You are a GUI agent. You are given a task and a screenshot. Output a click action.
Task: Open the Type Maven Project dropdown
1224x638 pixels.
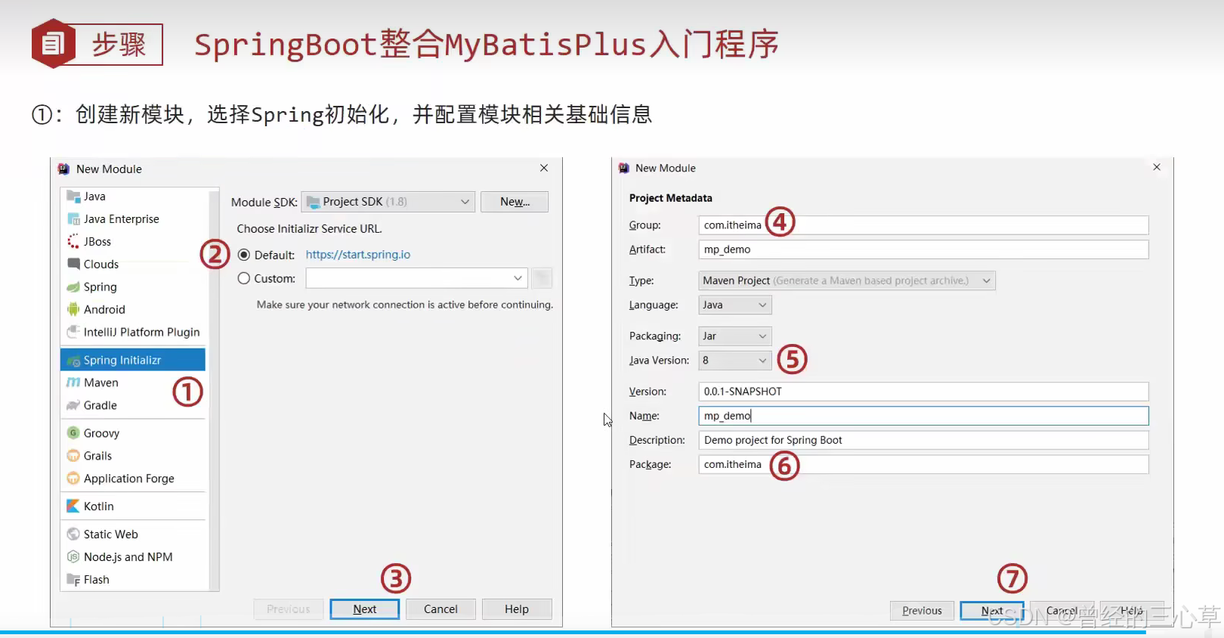coord(847,280)
